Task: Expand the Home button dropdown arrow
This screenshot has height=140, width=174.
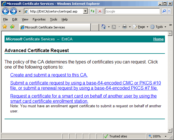Action: pyautogui.click(x=109, y=27)
